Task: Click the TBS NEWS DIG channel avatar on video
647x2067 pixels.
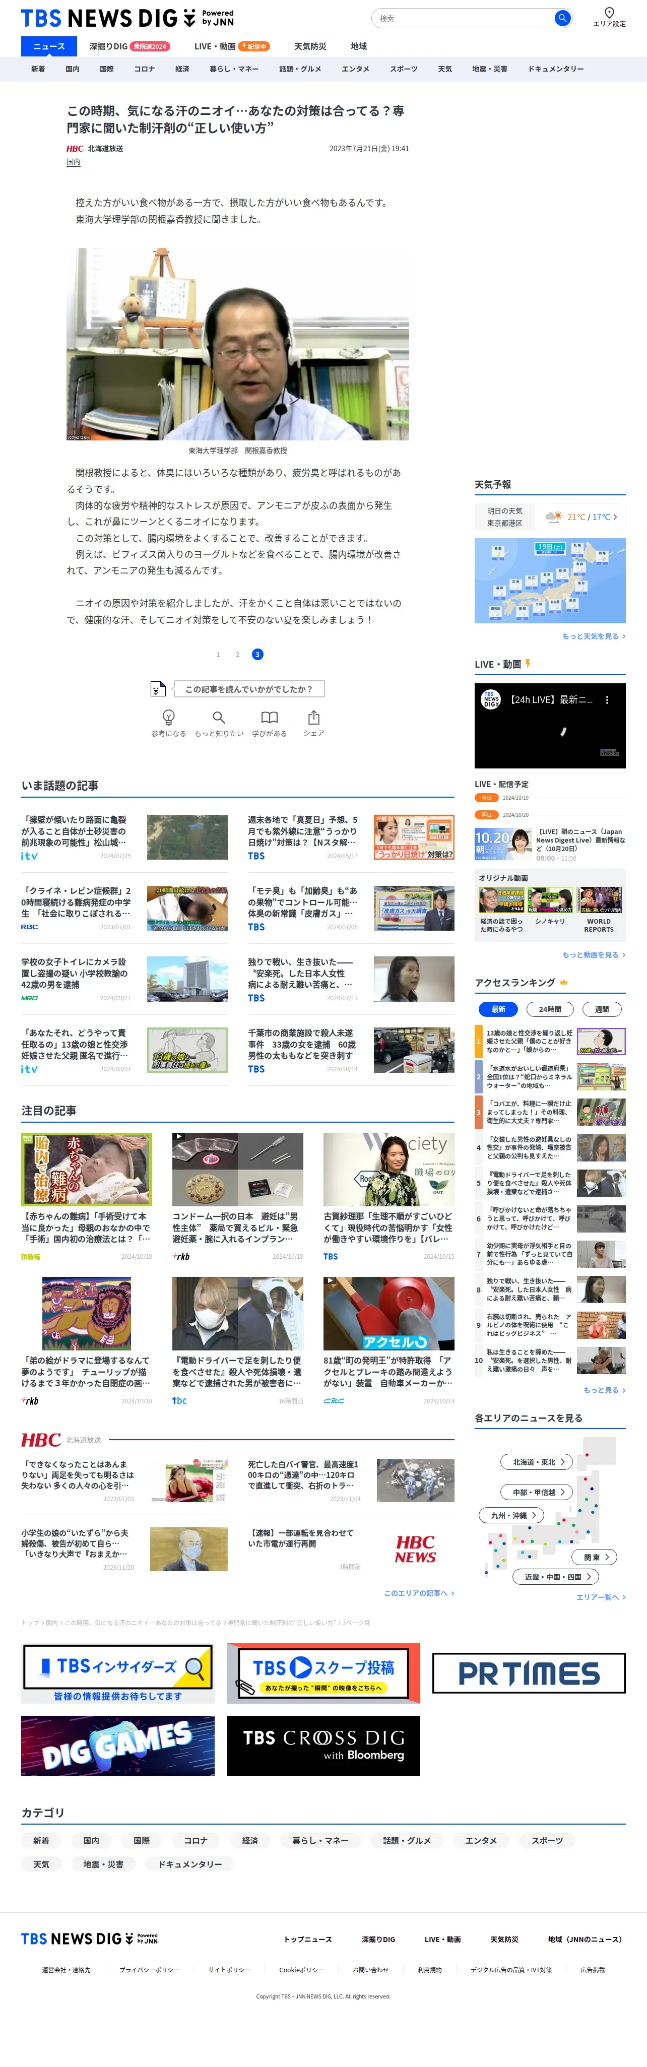Action: [x=490, y=700]
